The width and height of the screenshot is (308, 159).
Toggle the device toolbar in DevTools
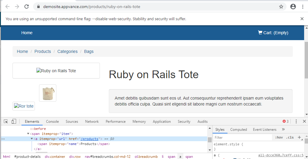point(13,121)
